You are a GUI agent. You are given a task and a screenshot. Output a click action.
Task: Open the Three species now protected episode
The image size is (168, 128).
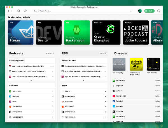31,76
